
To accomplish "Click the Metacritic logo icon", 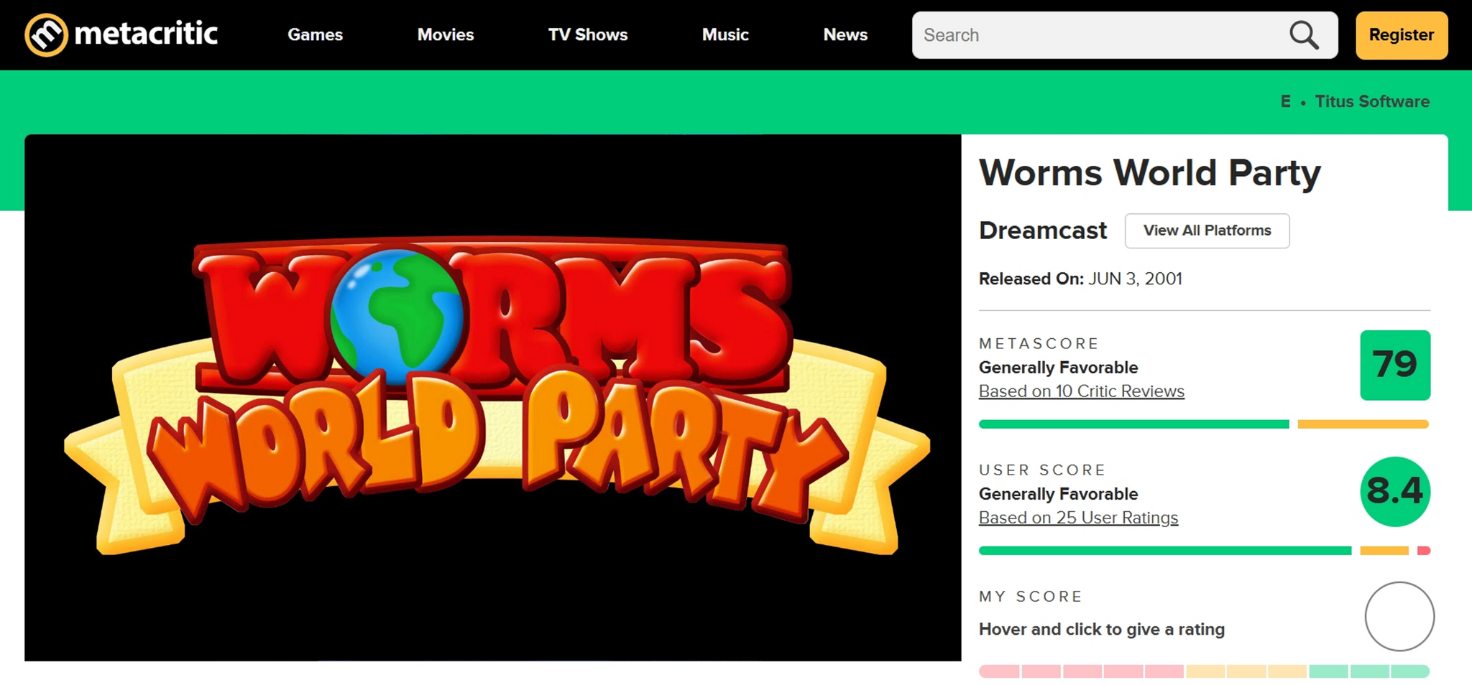I will [x=46, y=34].
